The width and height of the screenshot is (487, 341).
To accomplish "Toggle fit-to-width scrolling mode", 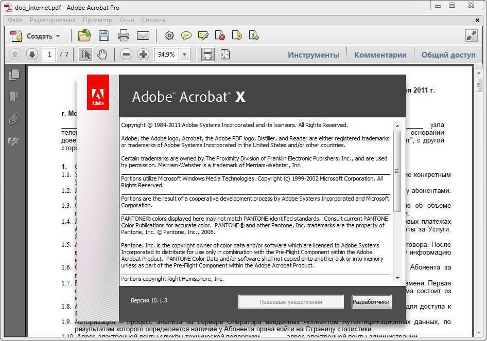I will (208, 55).
